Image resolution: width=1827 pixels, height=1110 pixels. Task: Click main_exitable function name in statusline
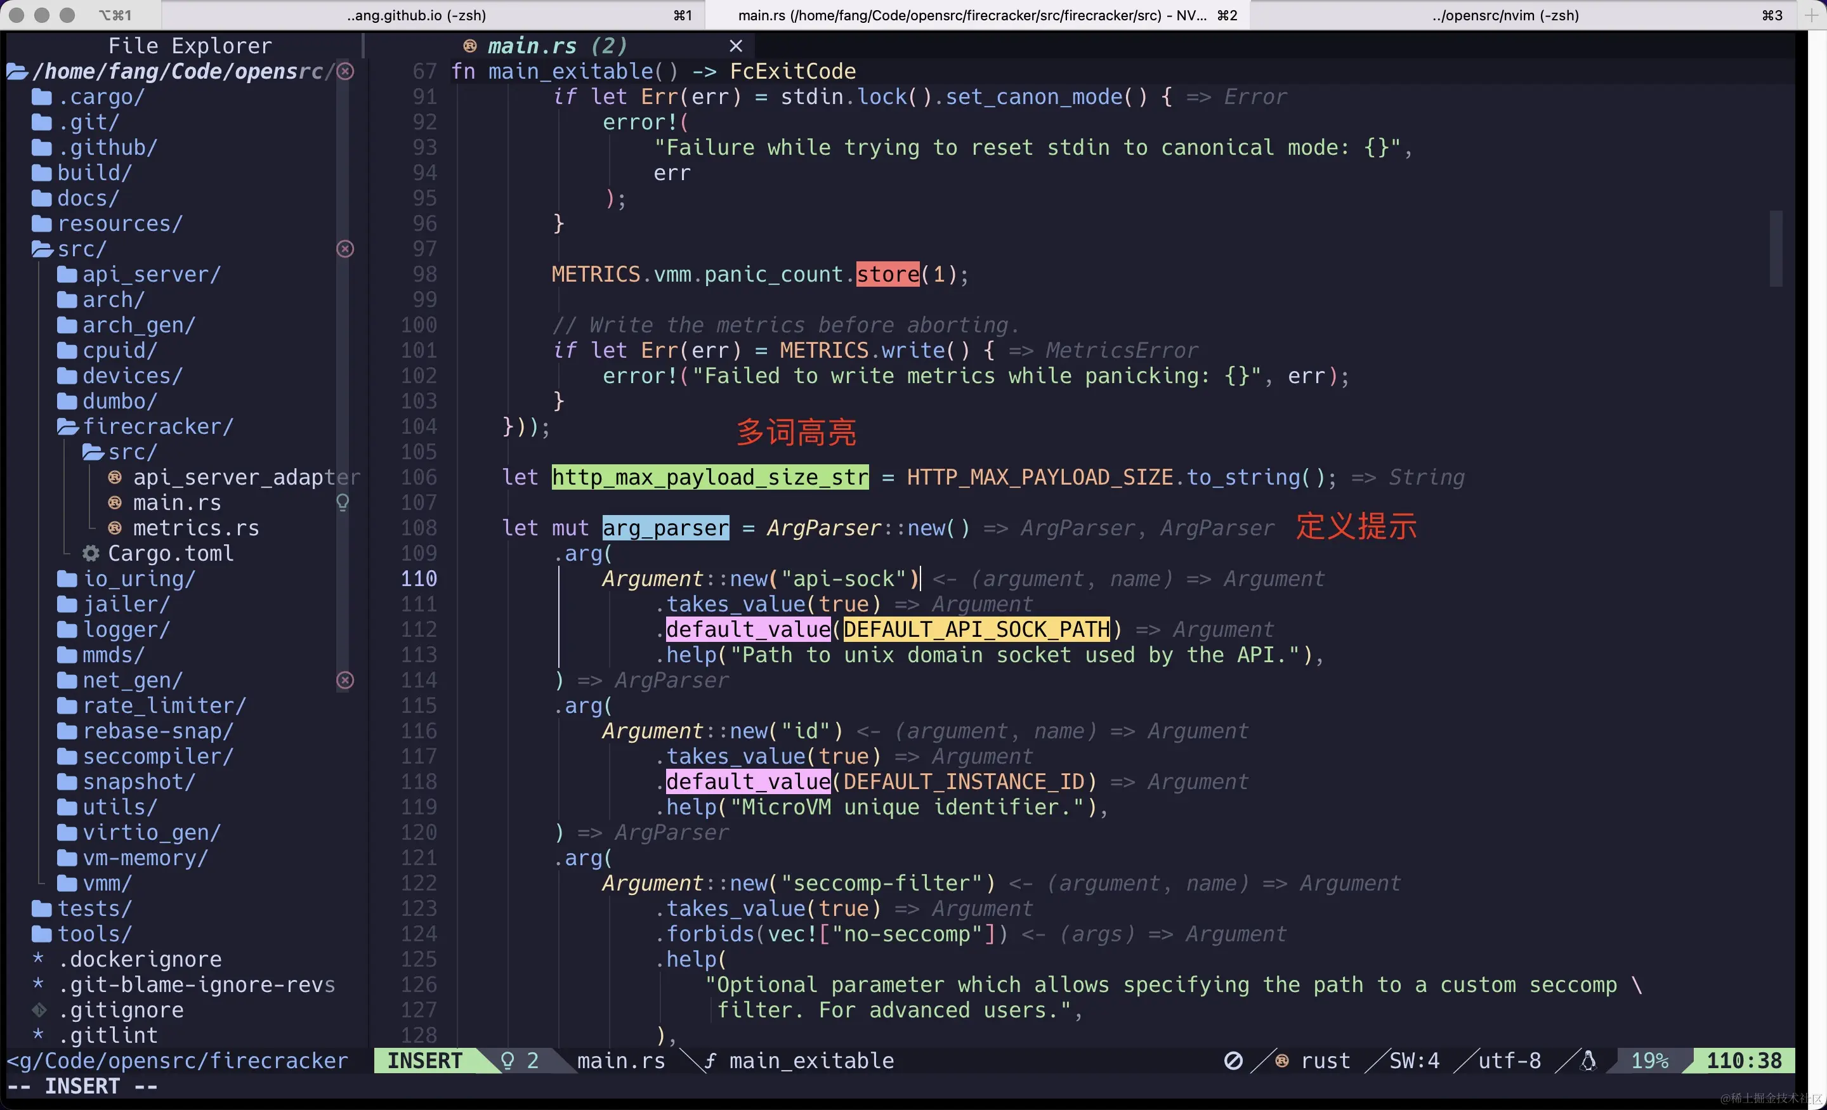click(x=811, y=1061)
